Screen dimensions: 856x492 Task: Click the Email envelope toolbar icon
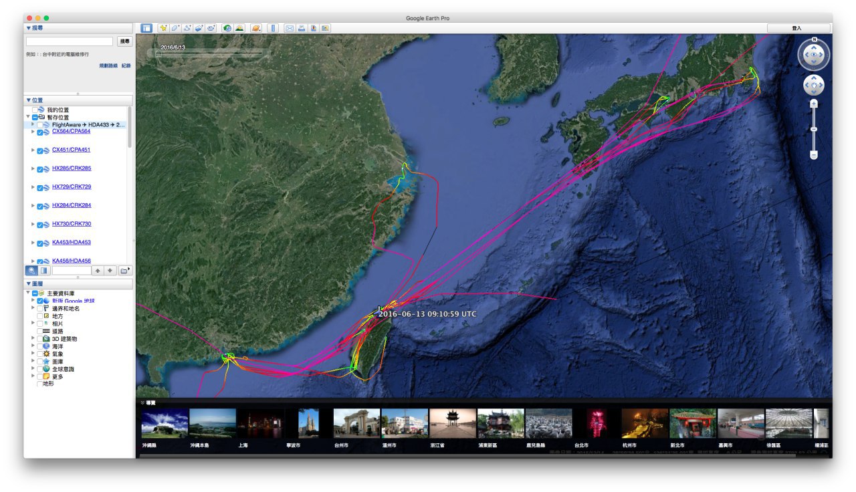(x=290, y=28)
